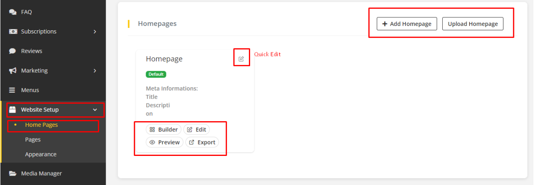The image size is (535, 185).
Task: Click the FAQ chat bubbles icon
Action: pos(13,12)
